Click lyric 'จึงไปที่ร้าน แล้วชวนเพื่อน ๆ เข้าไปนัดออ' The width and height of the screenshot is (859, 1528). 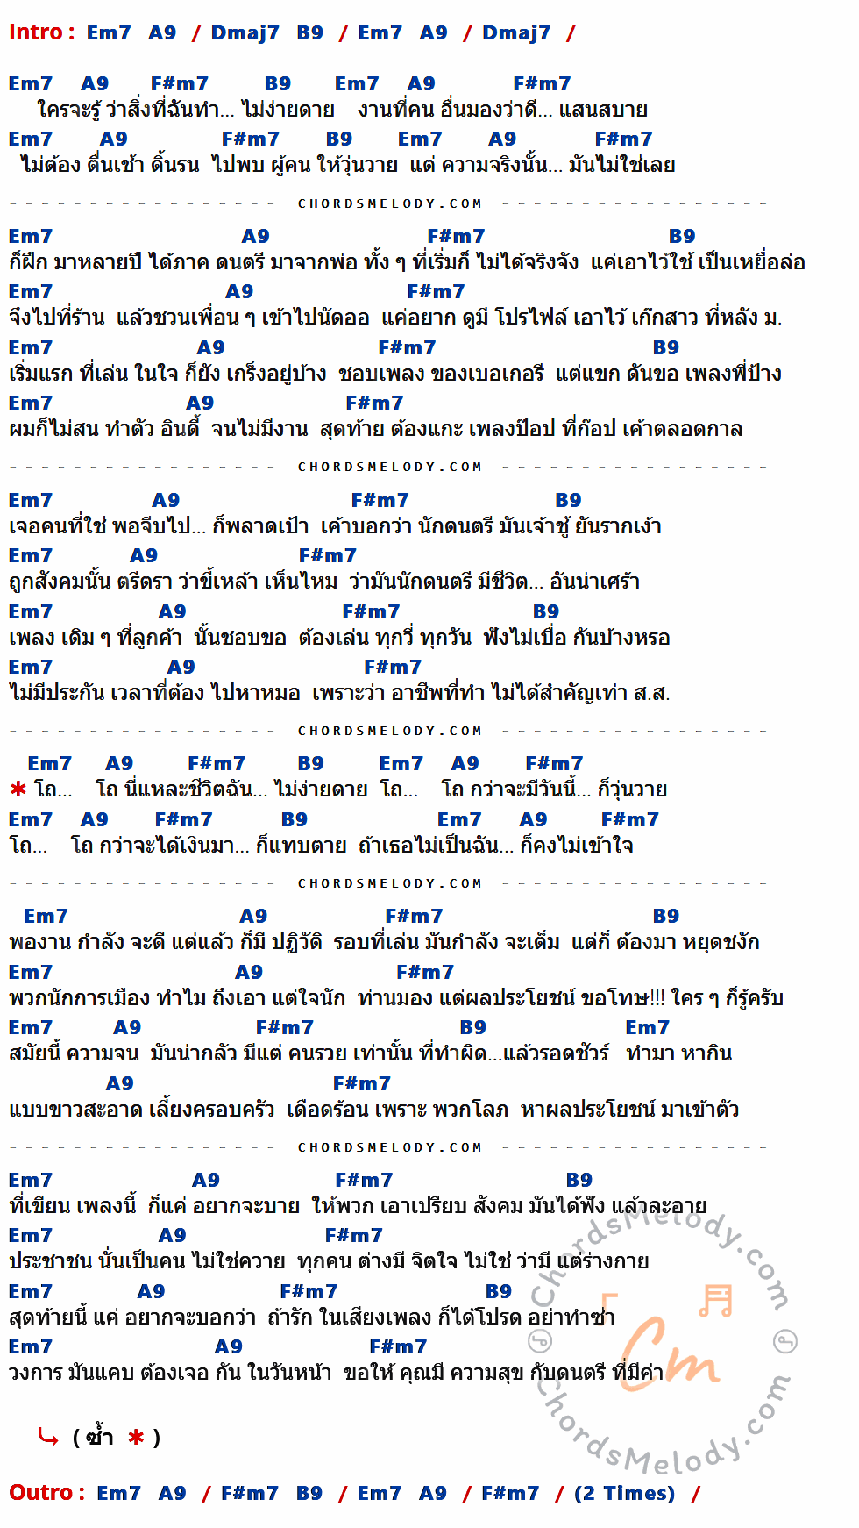[x=189, y=318]
